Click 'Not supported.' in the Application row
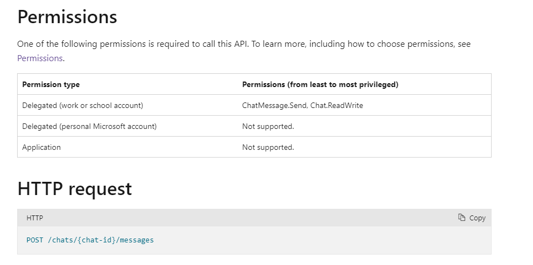This screenshot has width=533, height=265. 268,147
